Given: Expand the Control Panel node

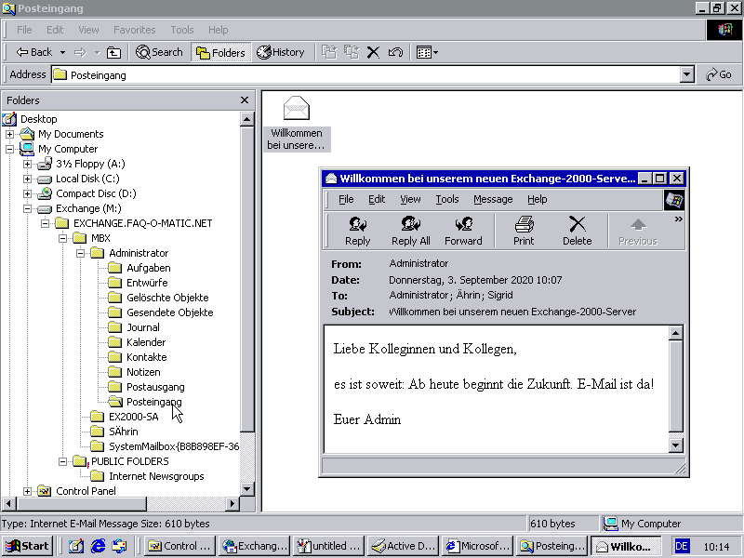Looking at the screenshot, I should point(28,491).
